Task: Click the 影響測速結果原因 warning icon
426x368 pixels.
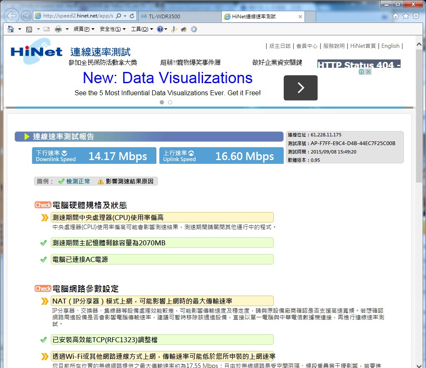Action: [x=101, y=181]
